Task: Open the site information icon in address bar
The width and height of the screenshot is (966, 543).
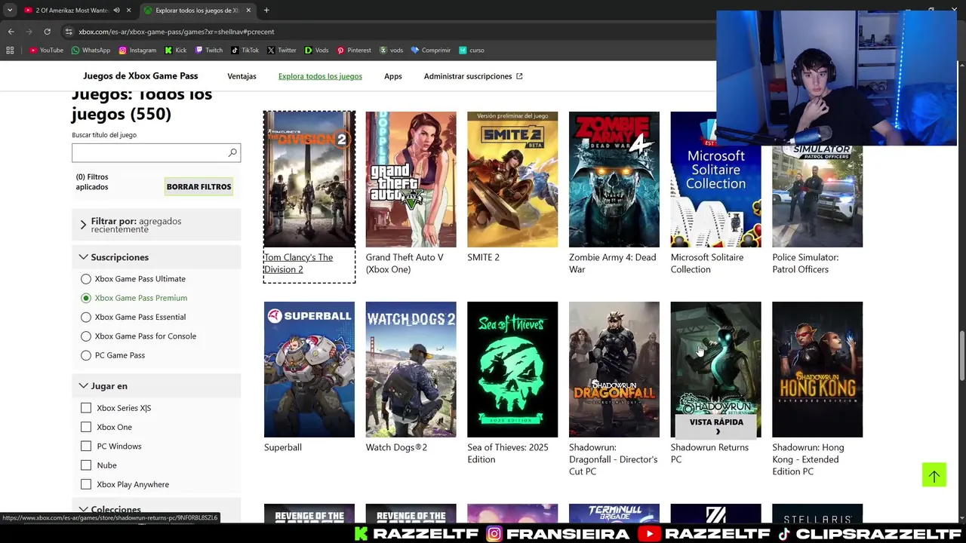Action: (69, 32)
